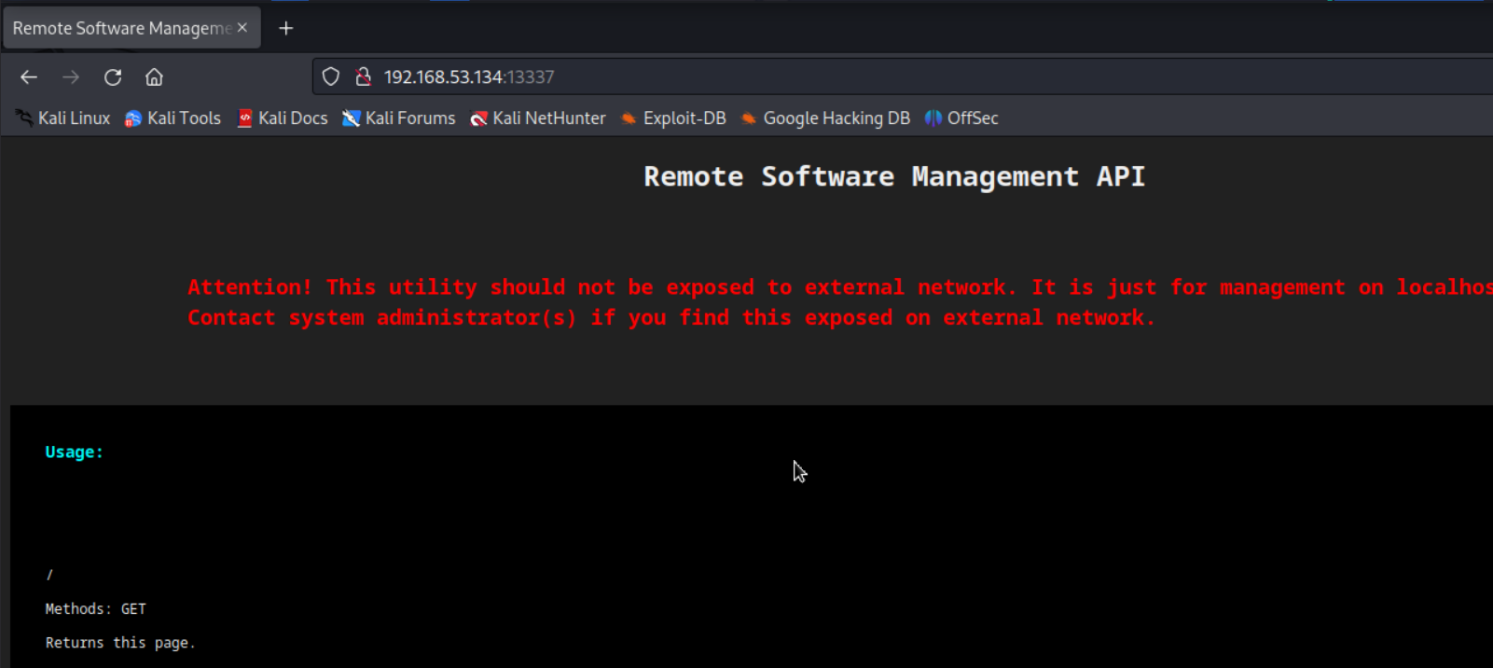Open the Kali NetHunter bookmark
1493x668 pixels.
538,118
